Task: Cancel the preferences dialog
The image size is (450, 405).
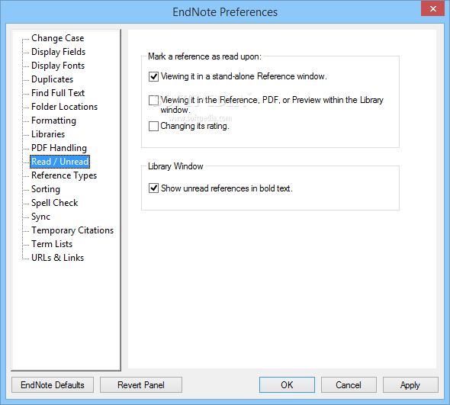Action: 349,385
